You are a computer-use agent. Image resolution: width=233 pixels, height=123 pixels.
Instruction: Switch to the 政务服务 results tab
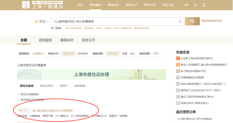click(x=45, y=40)
